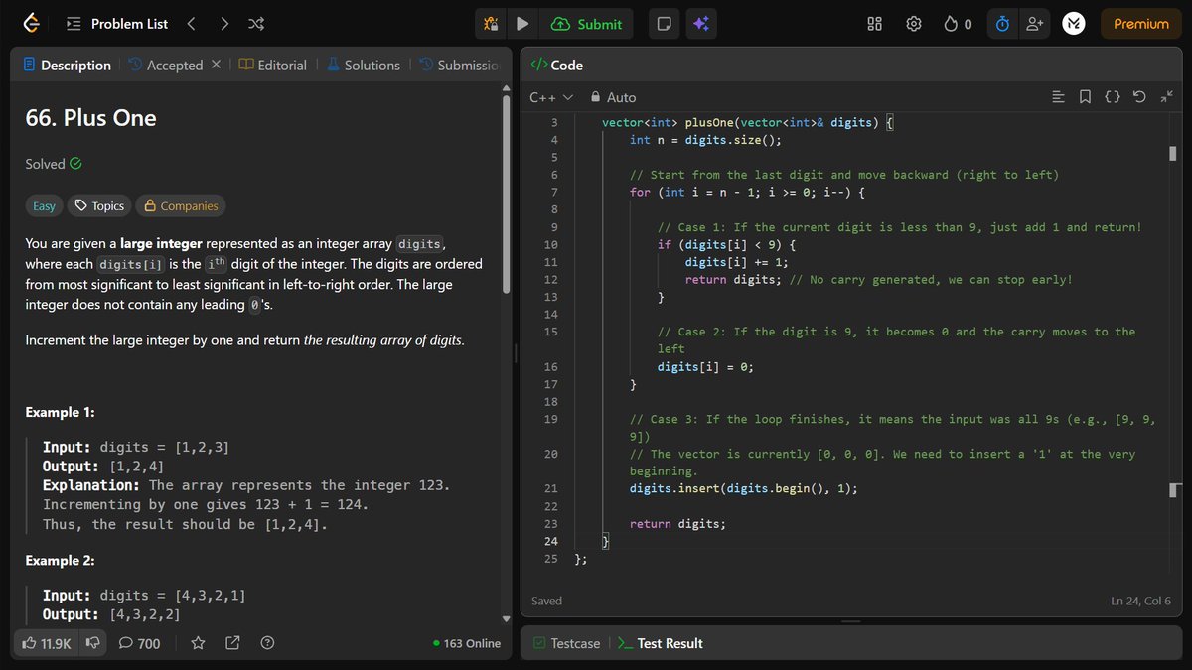
Task: Click the Easy difficulty tag
Action: pos(44,206)
